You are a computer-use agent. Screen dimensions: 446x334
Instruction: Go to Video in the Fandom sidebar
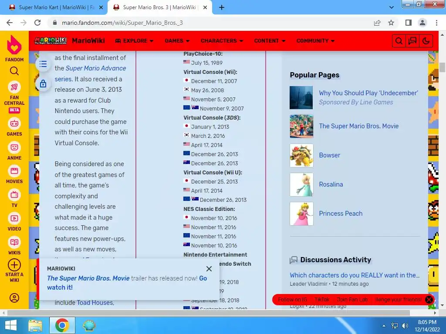(x=14, y=222)
